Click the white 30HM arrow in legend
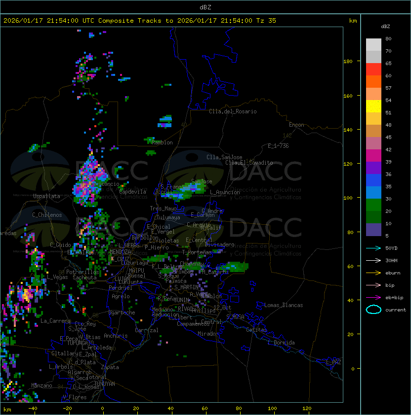The height and width of the screenshot is (415, 411). click(373, 260)
